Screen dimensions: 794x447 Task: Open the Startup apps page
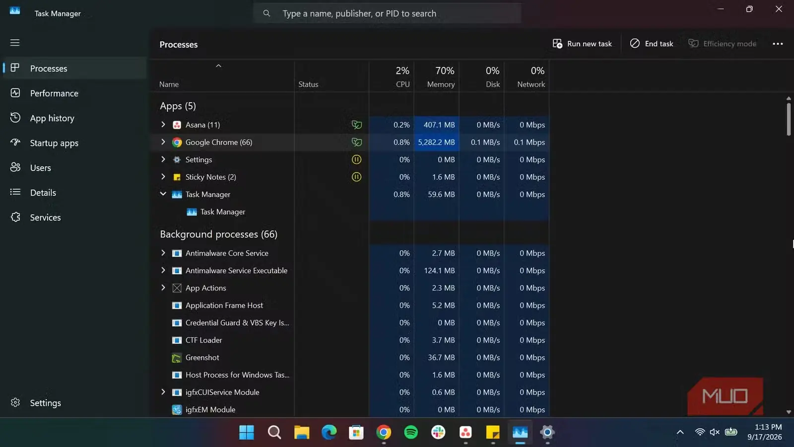(74, 143)
